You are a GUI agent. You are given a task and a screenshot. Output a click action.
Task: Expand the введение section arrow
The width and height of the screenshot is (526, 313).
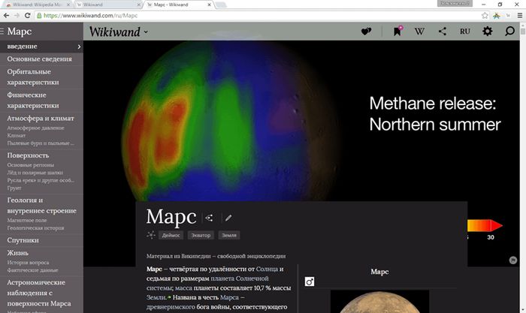point(78,47)
